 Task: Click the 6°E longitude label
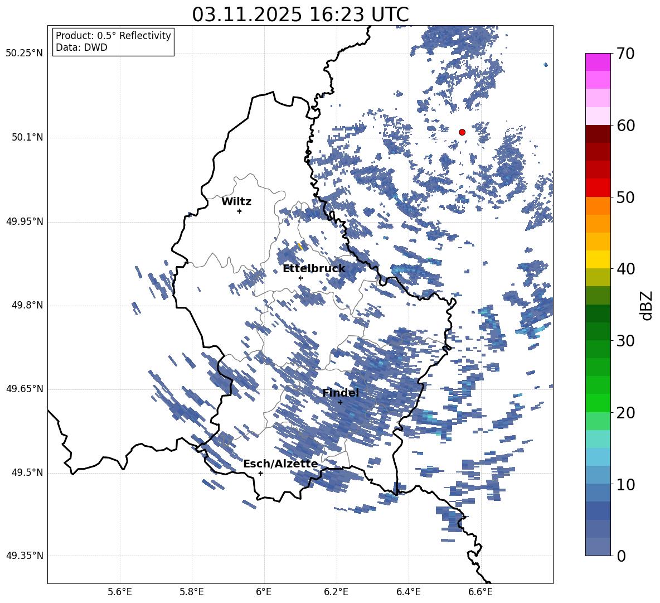(x=264, y=592)
